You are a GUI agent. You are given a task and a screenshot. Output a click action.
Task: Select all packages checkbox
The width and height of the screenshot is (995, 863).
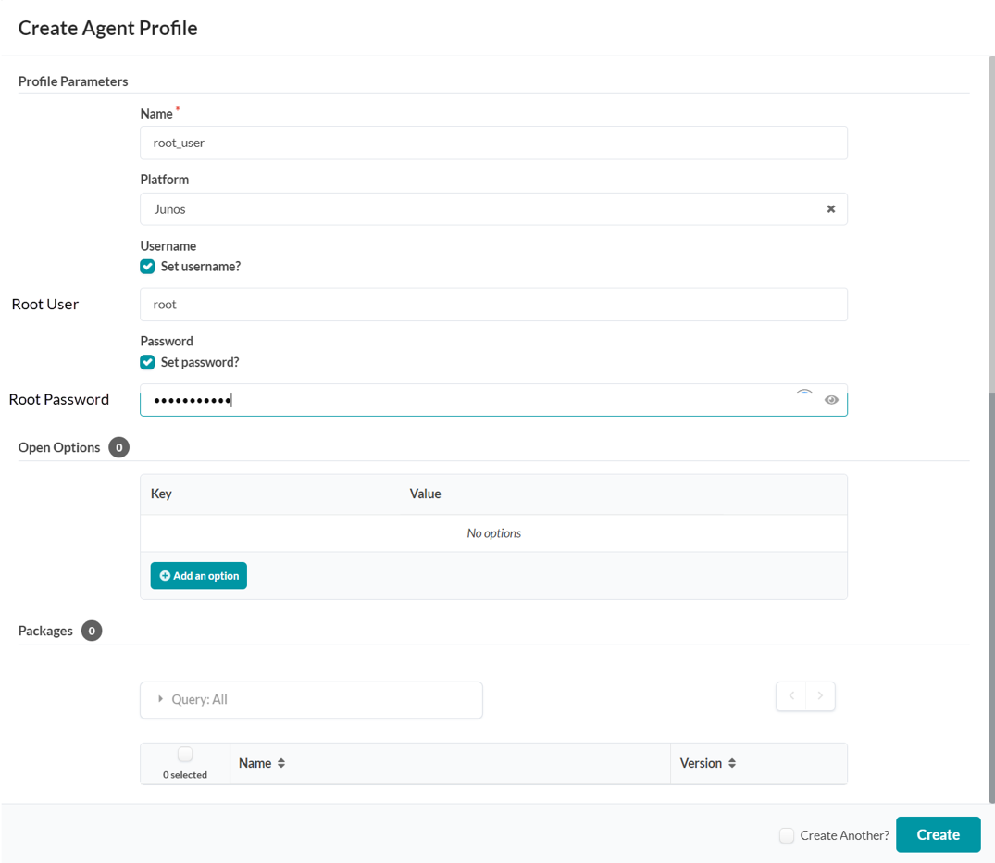[185, 755]
